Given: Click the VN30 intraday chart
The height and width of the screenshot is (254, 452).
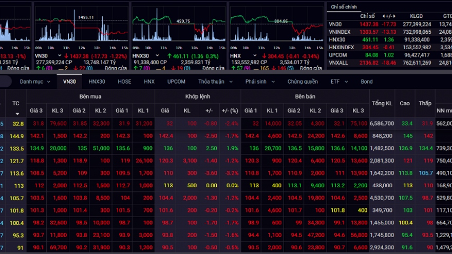Looking at the screenshot, I should pos(82,24).
